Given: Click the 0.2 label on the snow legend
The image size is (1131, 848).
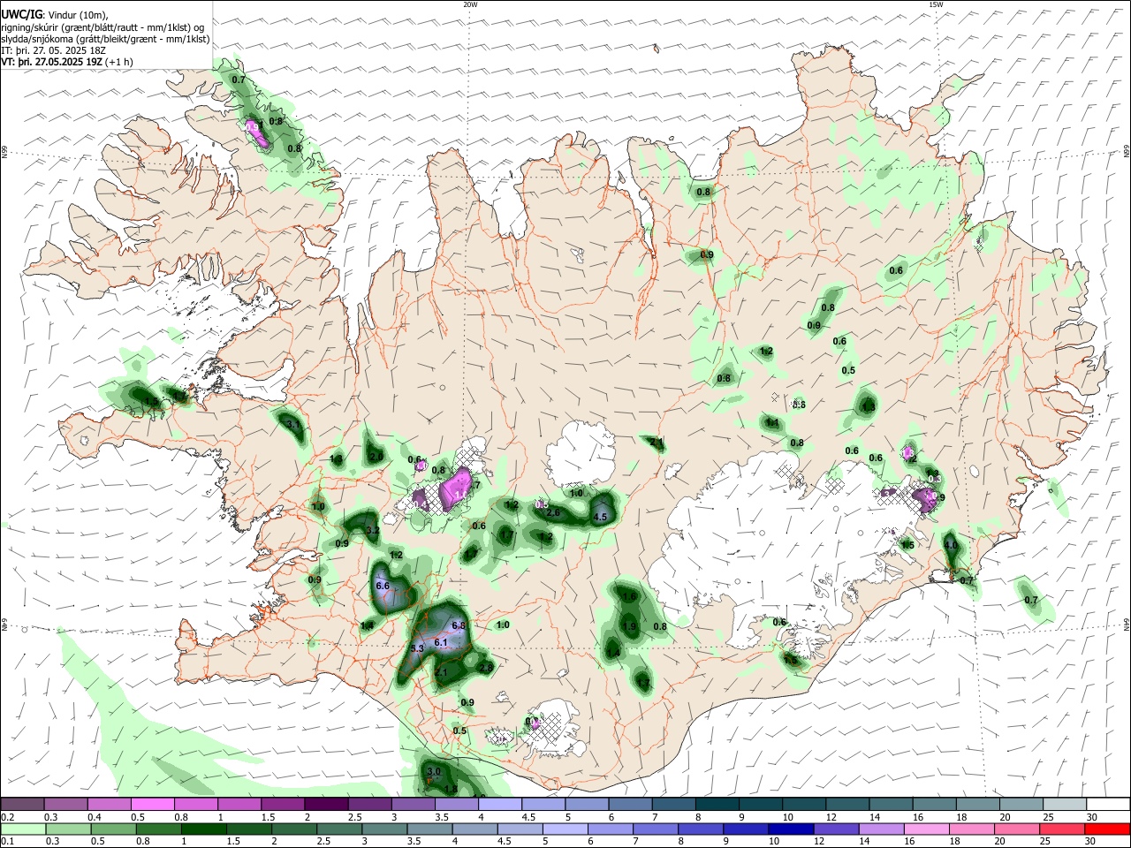Looking at the screenshot, I should coord(8,817).
